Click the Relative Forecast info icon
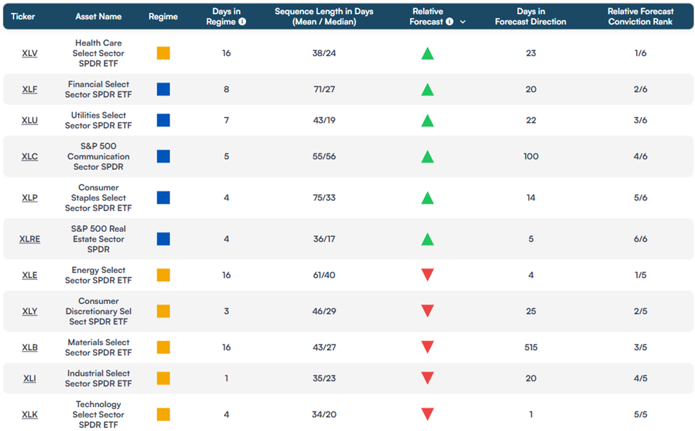The width and height of the screenshot is (695, 431). (x=450, y=22)
